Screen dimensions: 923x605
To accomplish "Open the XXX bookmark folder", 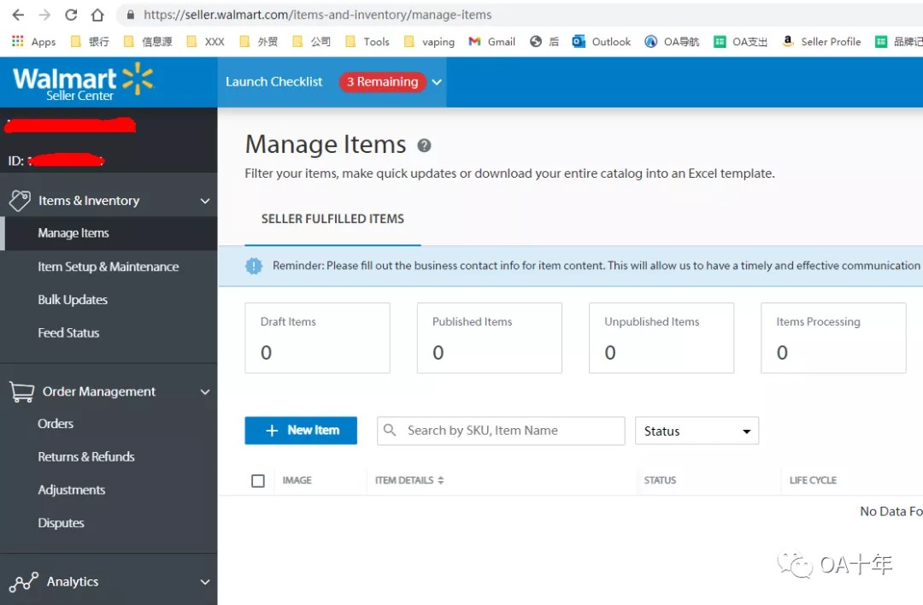I will 205,41.
